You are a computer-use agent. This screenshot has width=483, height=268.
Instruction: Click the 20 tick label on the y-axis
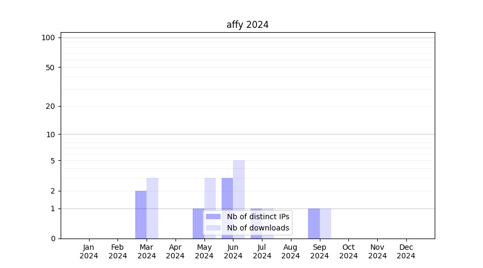(x=50, y=106)
